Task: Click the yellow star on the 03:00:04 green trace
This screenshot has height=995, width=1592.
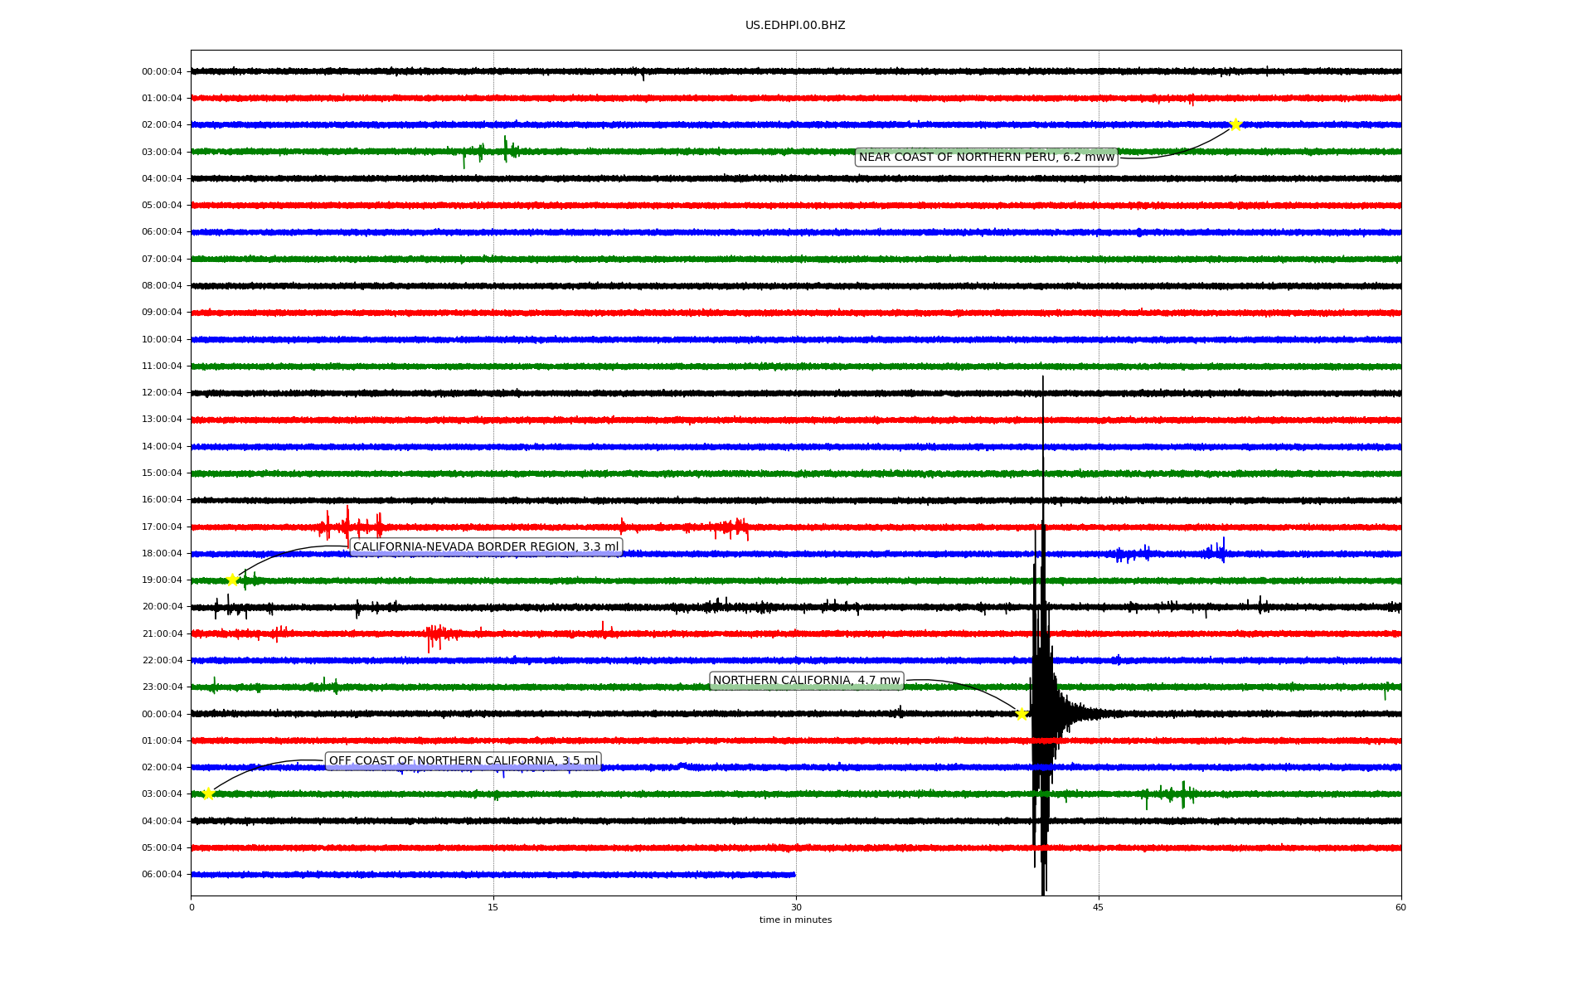Action: tap(208, 794)
